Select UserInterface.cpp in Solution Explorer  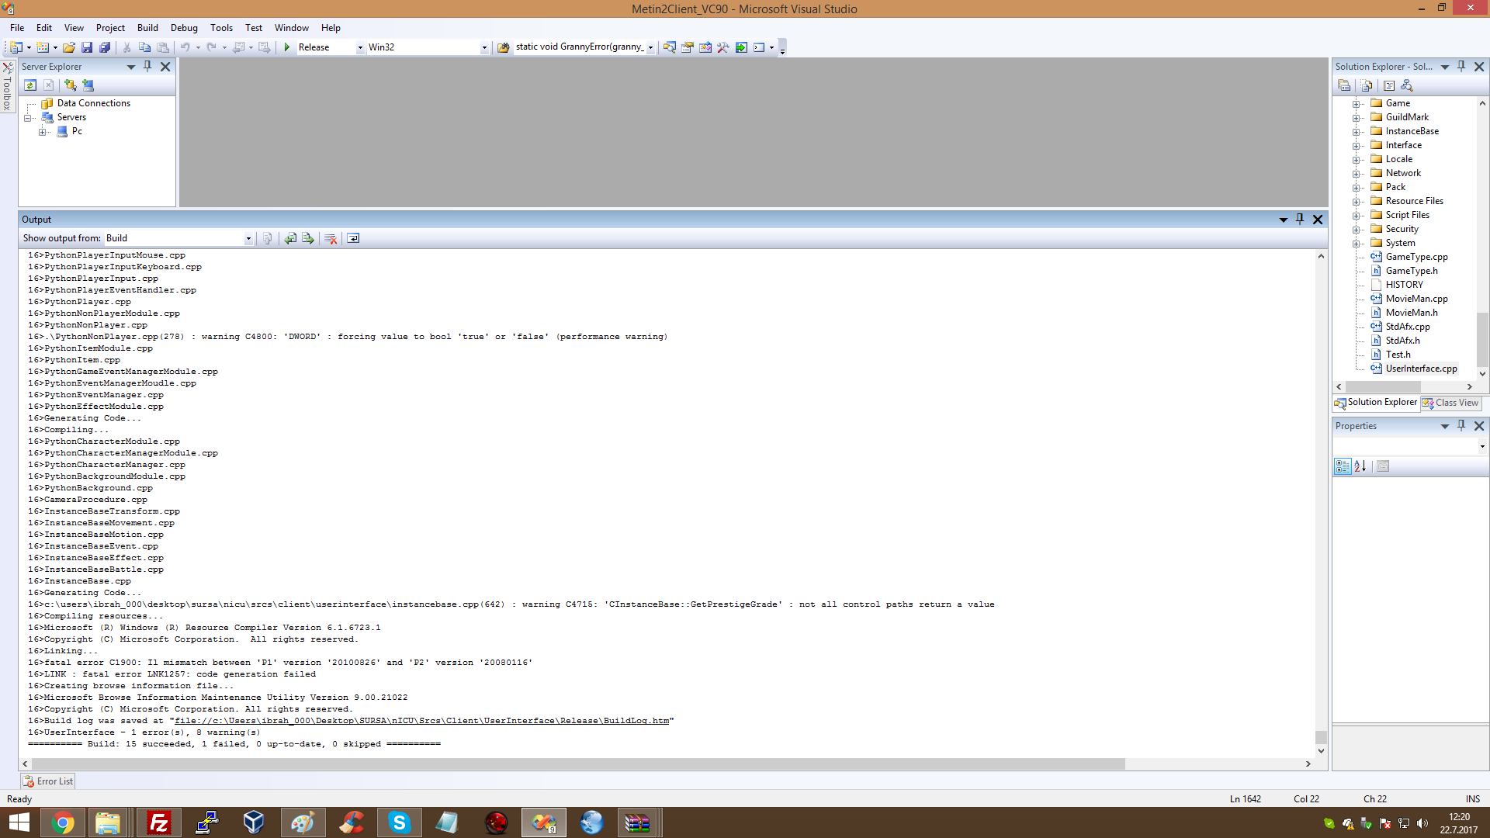coord(1421,369)
